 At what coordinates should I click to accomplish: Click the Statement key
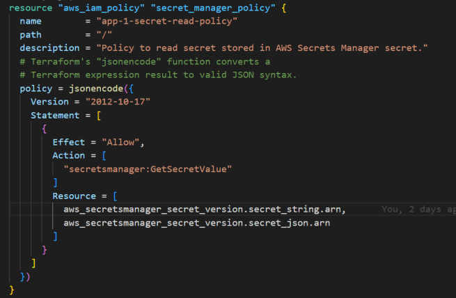55,115
